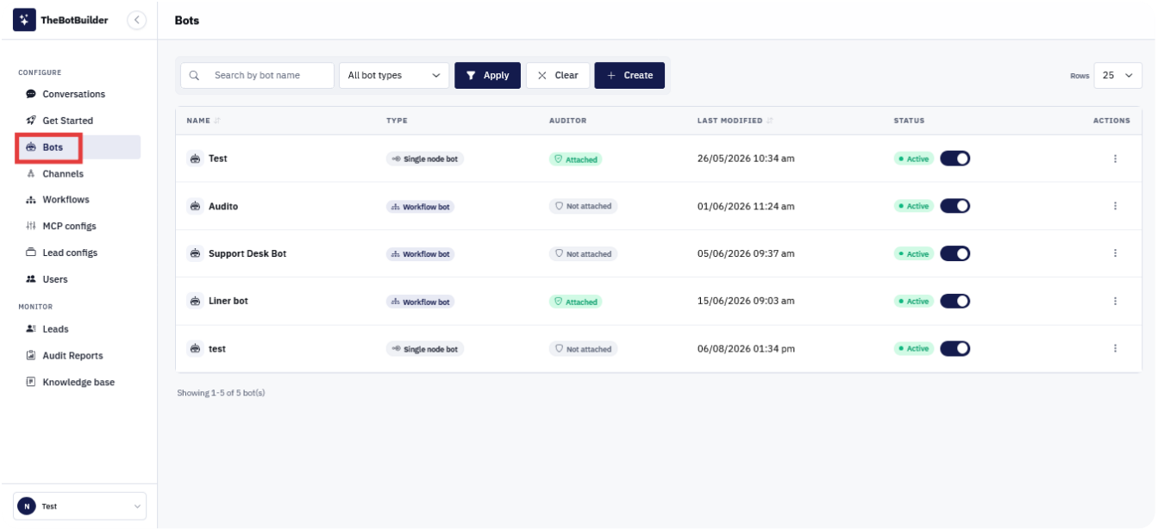The width and height of the screenshot is (1158, 530).
Task: Clear the bot filters
Action: 558,75
